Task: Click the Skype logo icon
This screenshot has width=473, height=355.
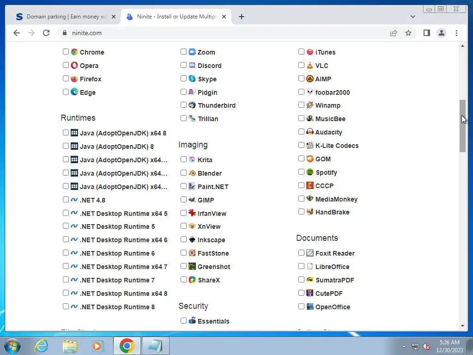Action: click(192, 79)
